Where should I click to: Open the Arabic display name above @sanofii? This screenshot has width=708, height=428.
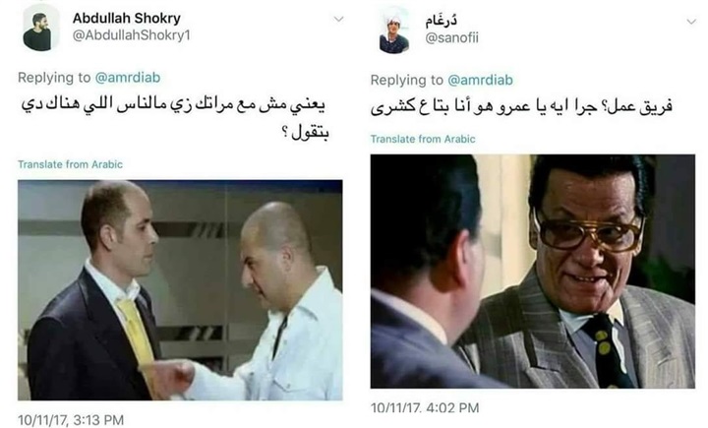pyautogui.click(x=442, y=21)
